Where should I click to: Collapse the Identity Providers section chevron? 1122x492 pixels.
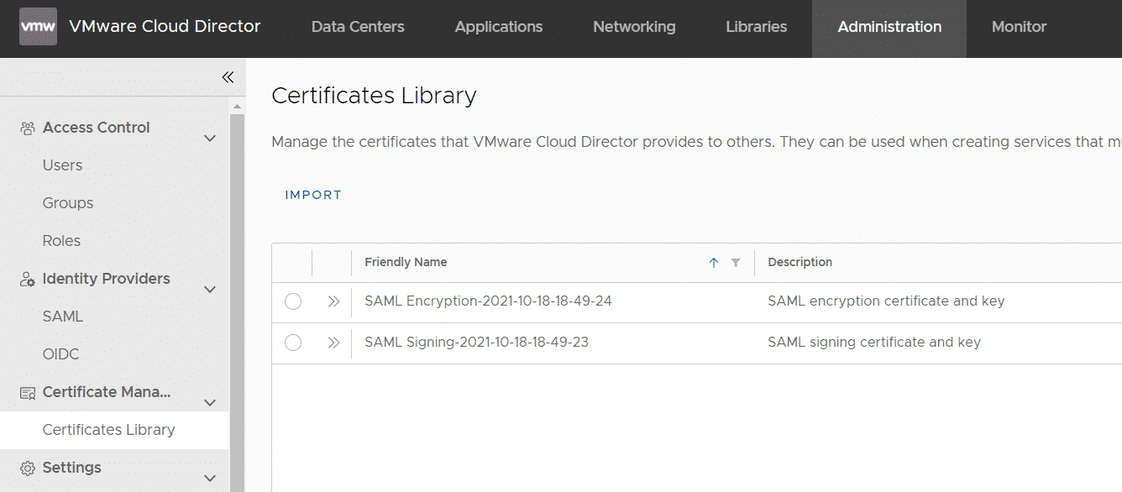coord(210,290)
